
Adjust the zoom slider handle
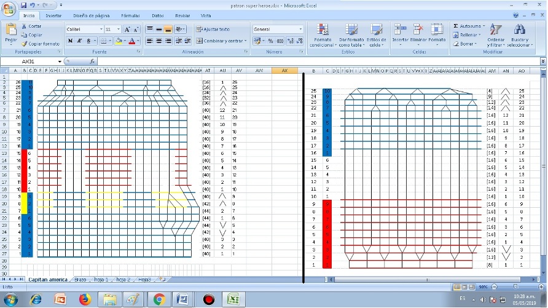point(516,287)
